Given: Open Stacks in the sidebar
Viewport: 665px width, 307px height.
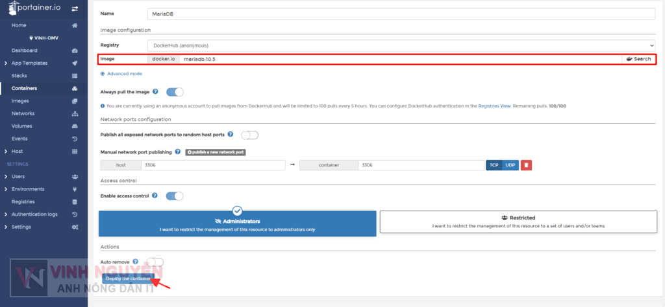Looking at the screenshot, I should [19, 76].
